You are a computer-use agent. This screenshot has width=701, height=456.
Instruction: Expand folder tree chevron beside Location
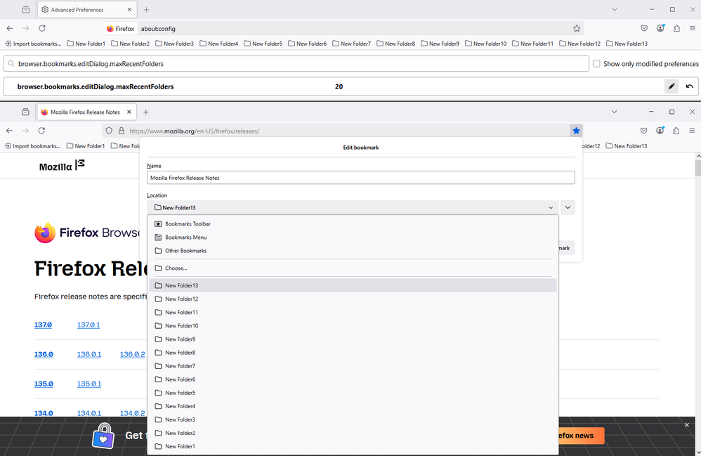568,207
